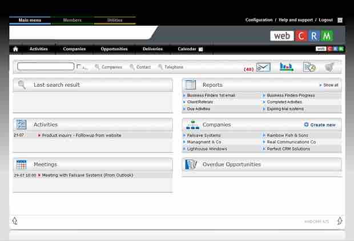Click Create new company button

click(x=320, y=124)
